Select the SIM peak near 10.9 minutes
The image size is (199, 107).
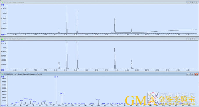pyautogui.click(x=115, y=60)
